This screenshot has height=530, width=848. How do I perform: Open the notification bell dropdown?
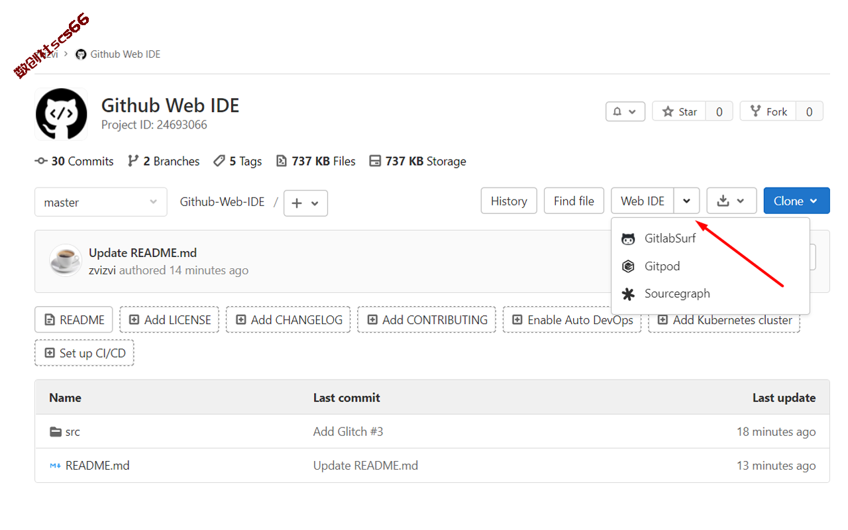[625, 111]
